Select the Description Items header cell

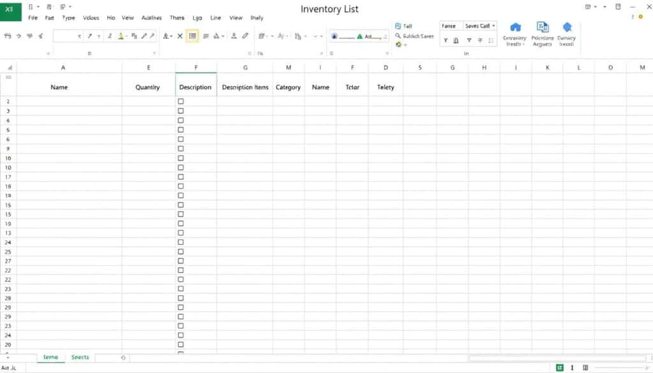pyautogui.click(x=245, y=85)
